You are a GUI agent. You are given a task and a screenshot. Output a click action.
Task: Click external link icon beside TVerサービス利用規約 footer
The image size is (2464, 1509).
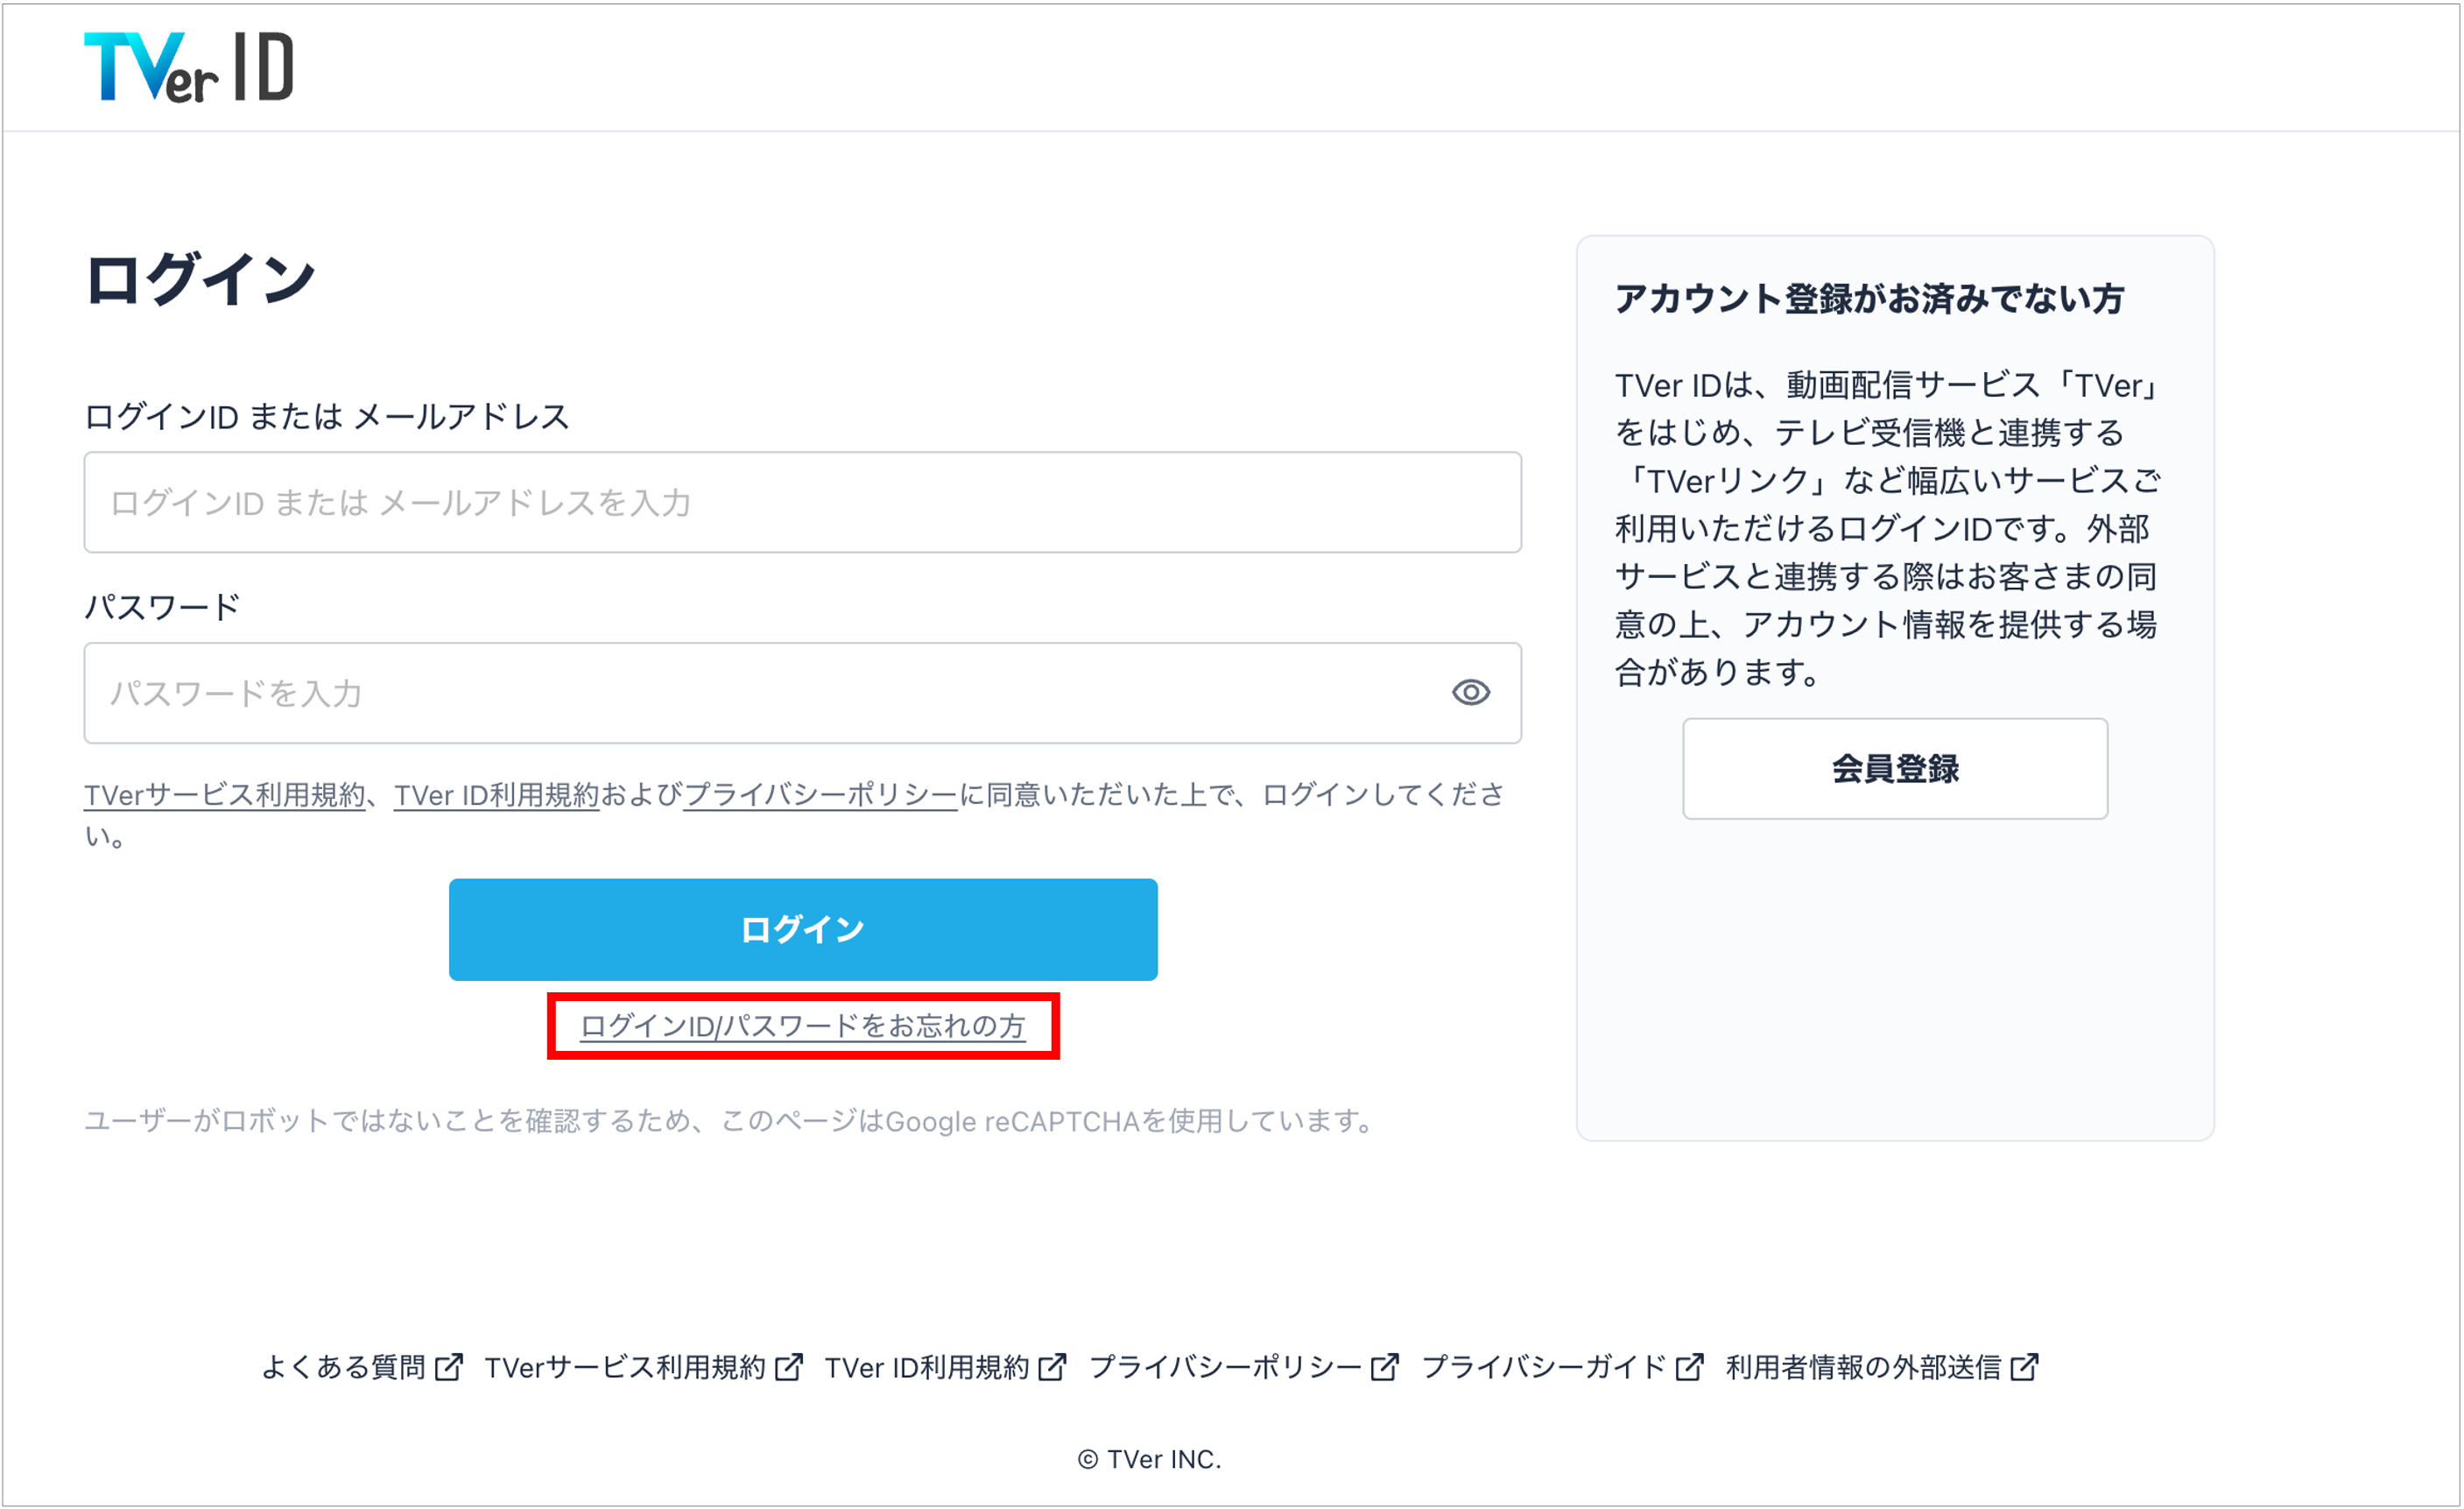pyautogui.click(x=788, y=1366)
